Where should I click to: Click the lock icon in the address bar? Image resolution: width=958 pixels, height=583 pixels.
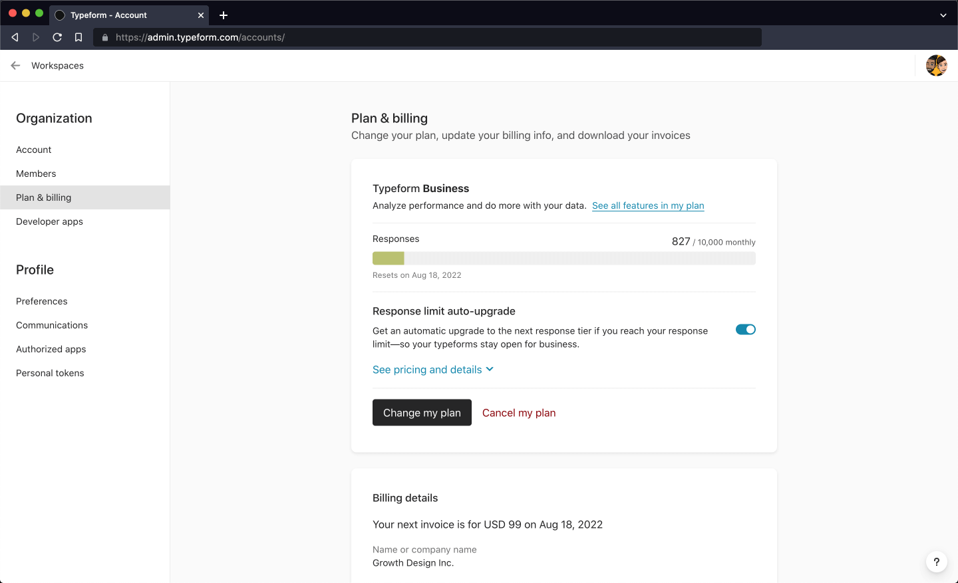pyautogui.click(x=105, y=37)
